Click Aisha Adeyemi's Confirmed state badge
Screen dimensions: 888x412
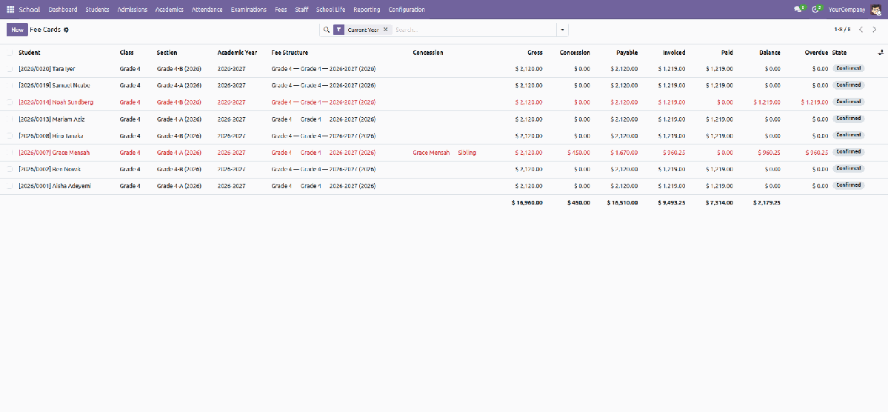pos(848,185)
